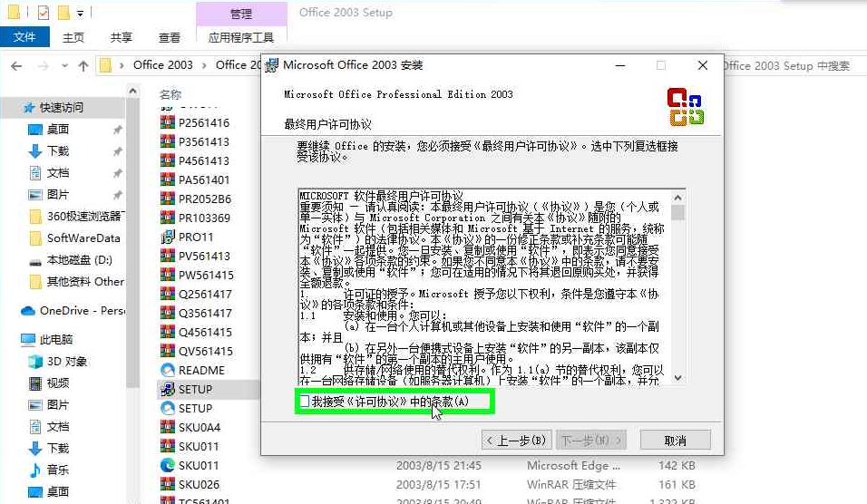867x504 pixels.
Task: Click the new folder icon in the quick access toolbar
Action: point(63,12)
